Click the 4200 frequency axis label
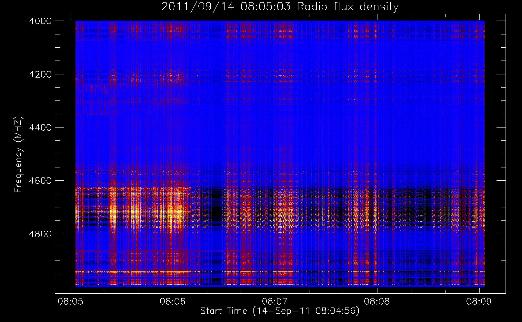The height and width of the screenshot is (322, 522). point(40,74)
